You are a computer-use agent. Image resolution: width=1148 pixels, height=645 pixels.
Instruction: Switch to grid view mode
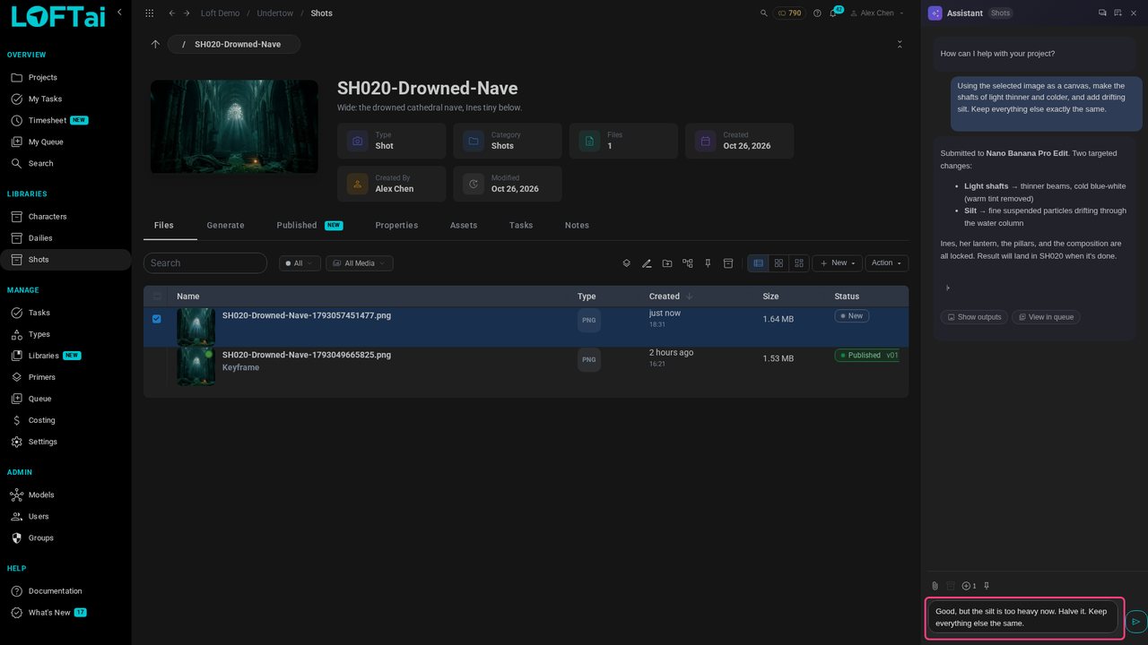[778, 263]
